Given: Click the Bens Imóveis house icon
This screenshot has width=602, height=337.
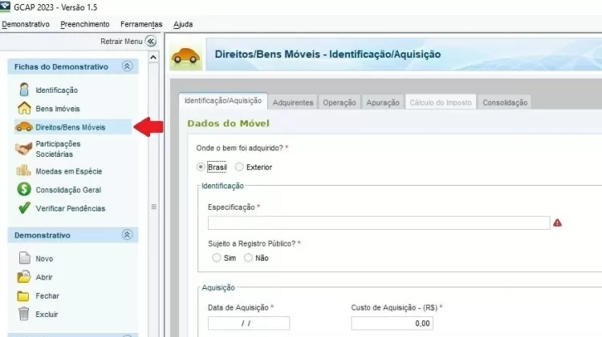Looking at the screenshot, I should tap(24, 108).
